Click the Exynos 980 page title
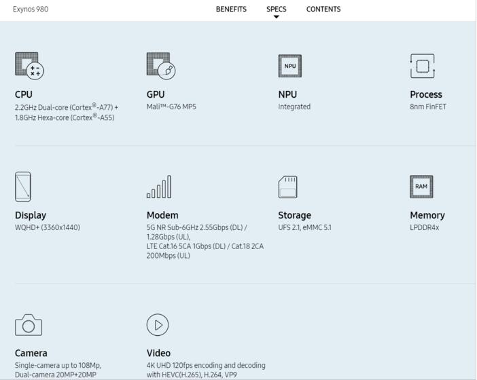The image size is (477, 380). click(31, 9)
